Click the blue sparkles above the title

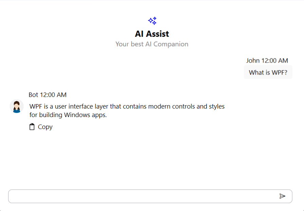pyautogui.click(x=152, y=20)
